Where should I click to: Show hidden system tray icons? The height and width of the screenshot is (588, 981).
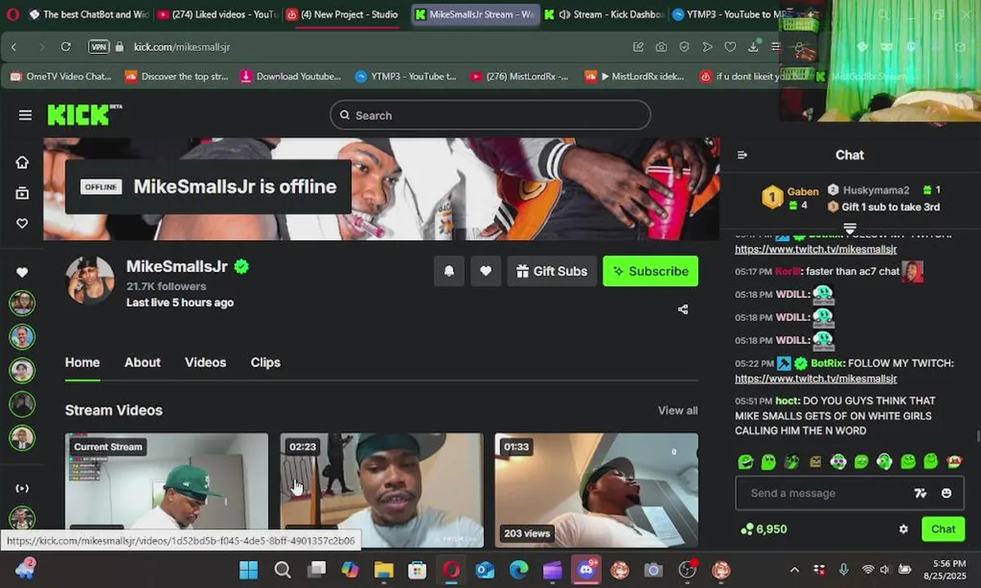click(795, 569)
